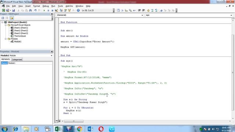Reset execution with the stop square icon
The image size is (235, 132).
point(52,10)
